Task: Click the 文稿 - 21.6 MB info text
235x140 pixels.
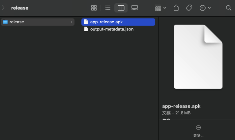Action: [x=176, y=113]
